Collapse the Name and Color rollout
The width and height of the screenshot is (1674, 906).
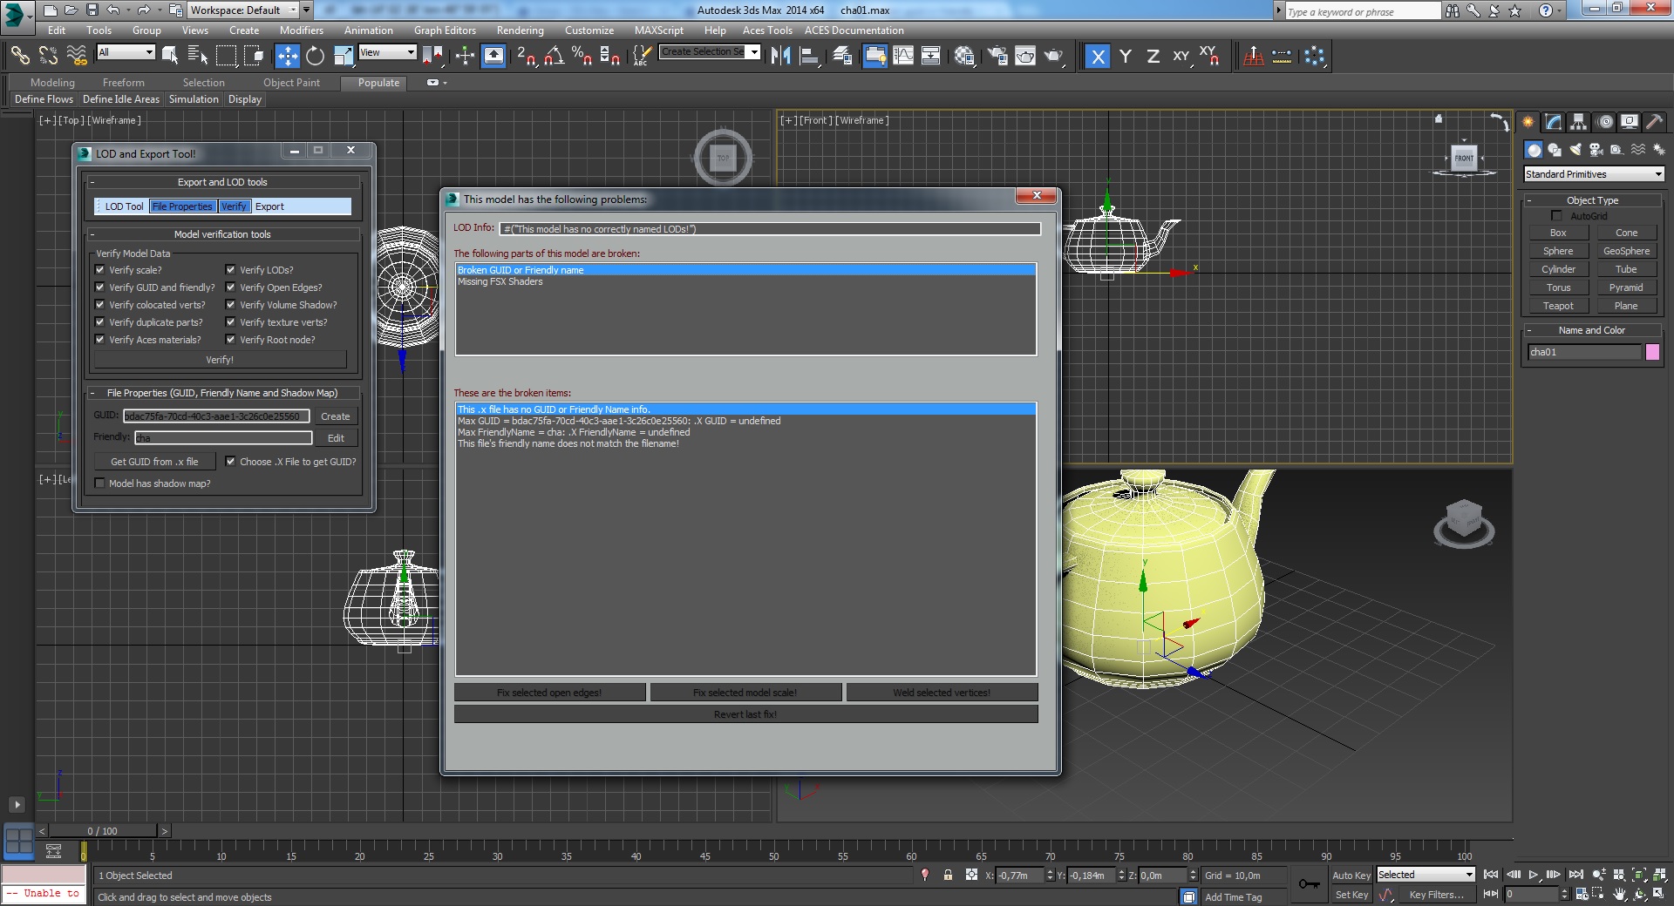coord(1592,330)
